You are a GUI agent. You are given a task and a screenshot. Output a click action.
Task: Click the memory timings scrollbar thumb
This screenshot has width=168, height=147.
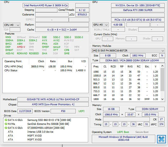click(x=162, y=79)
